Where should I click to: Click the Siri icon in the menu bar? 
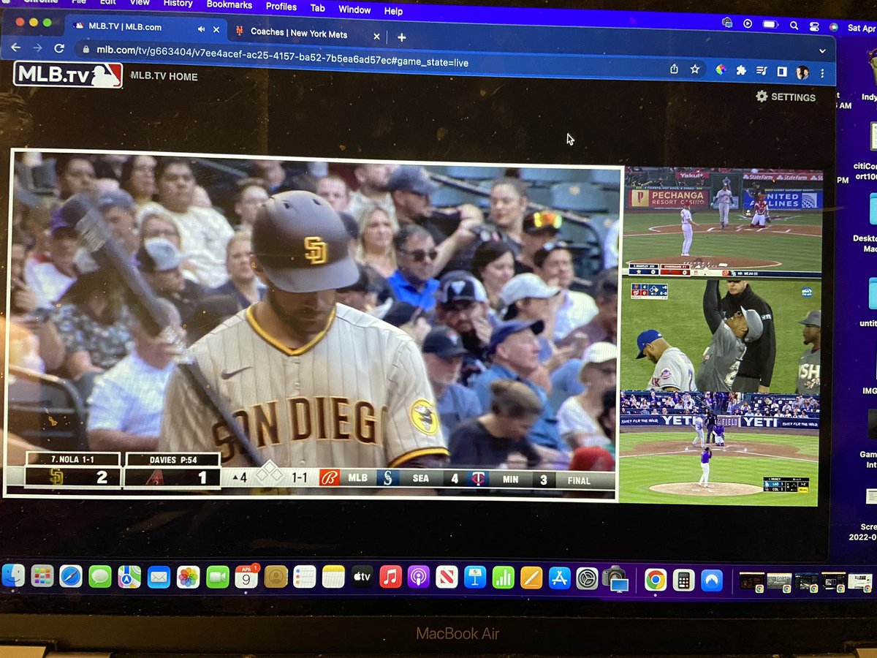[834, 27]
